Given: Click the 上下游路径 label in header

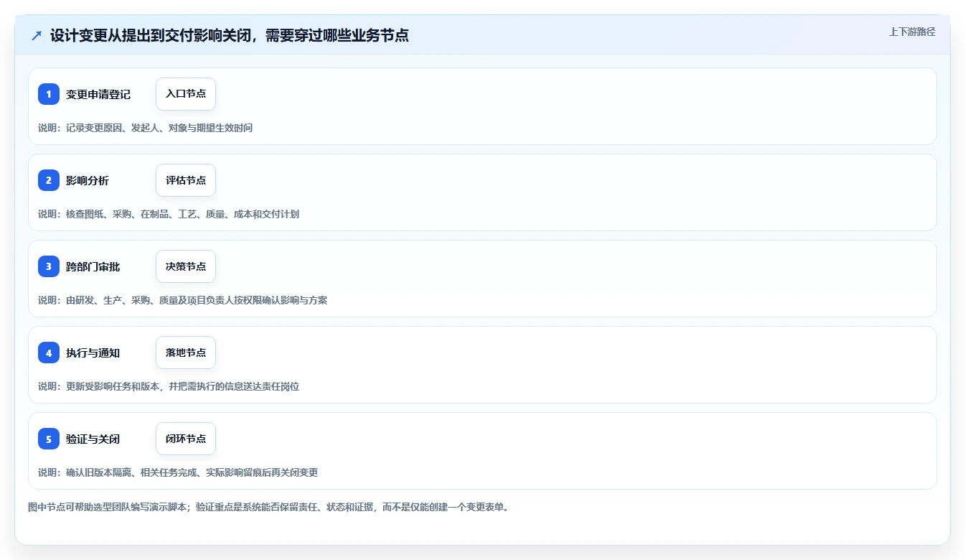Looking at the screenshot, I should 912,32.
